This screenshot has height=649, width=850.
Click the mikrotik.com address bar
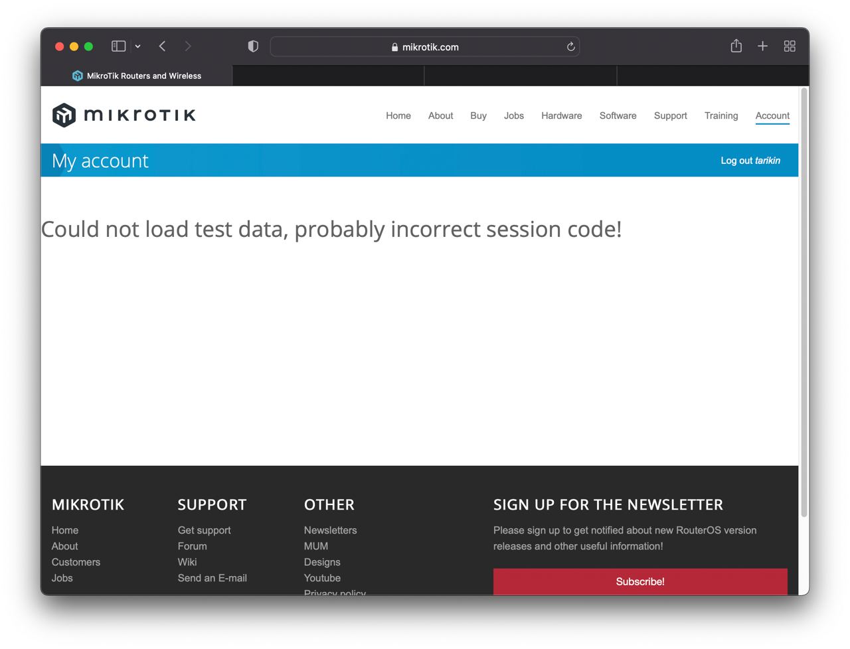coord(425,46)
